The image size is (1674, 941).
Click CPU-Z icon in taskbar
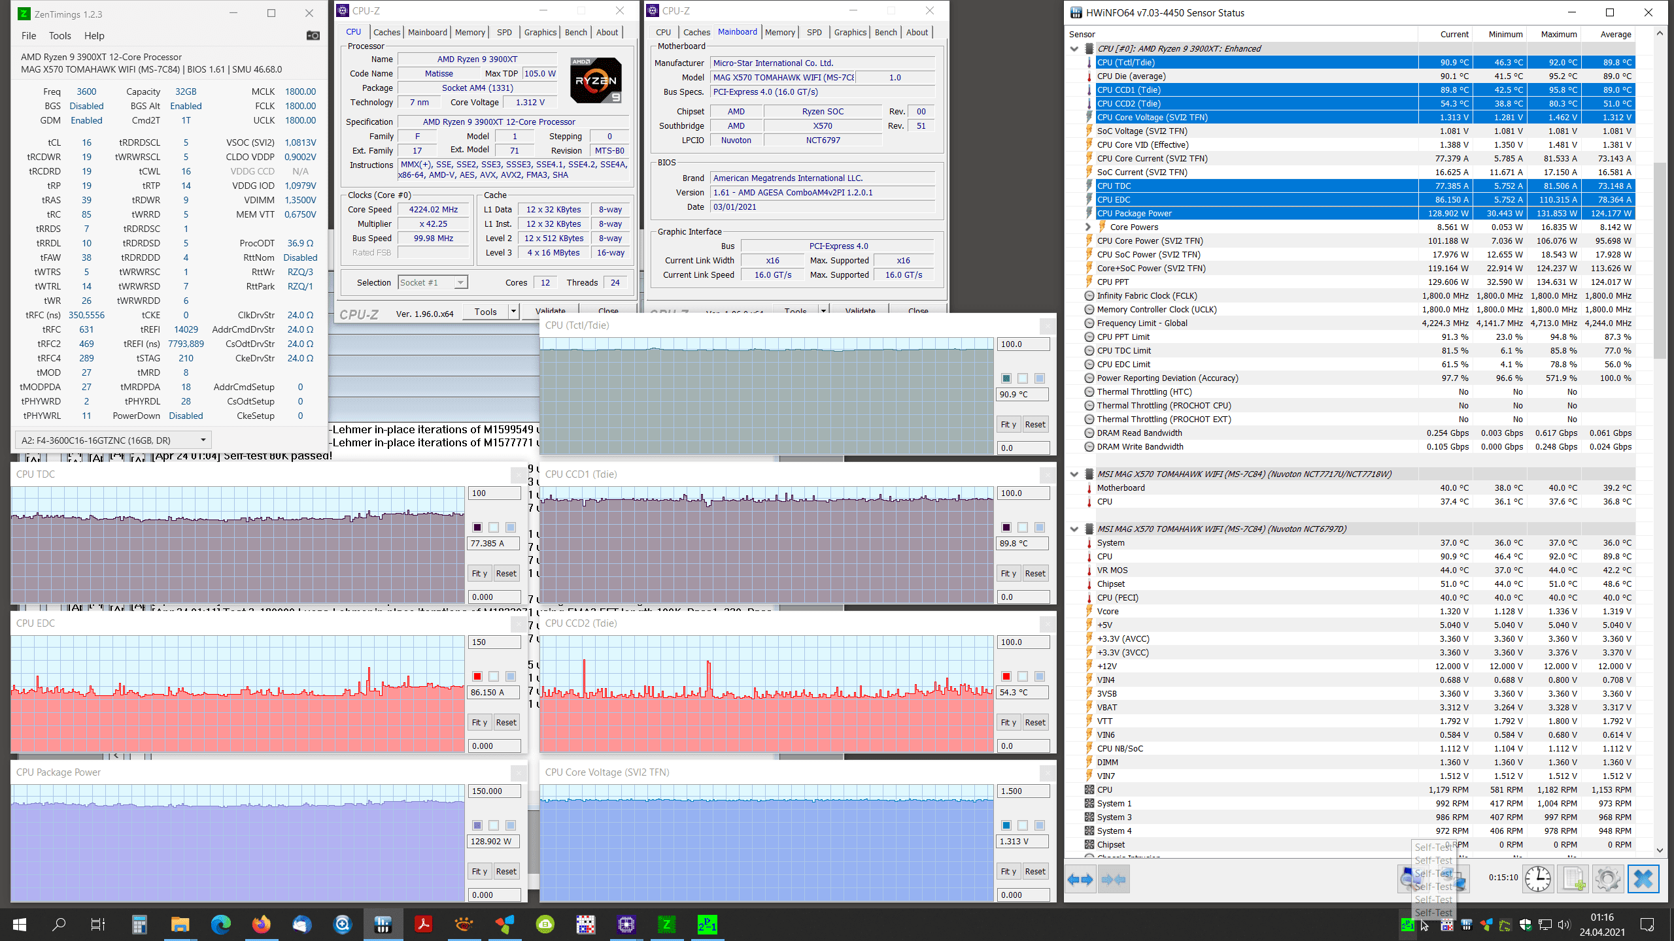[x=626, y=925]
